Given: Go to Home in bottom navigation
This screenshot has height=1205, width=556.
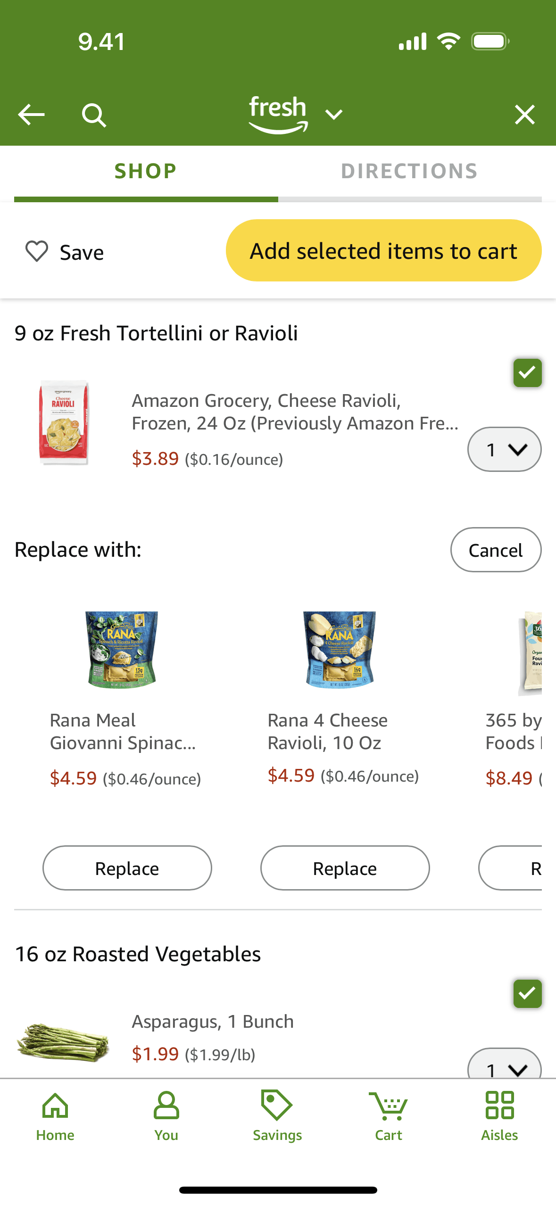Looking at the screenshot, I should click(x=55, y=1115).
